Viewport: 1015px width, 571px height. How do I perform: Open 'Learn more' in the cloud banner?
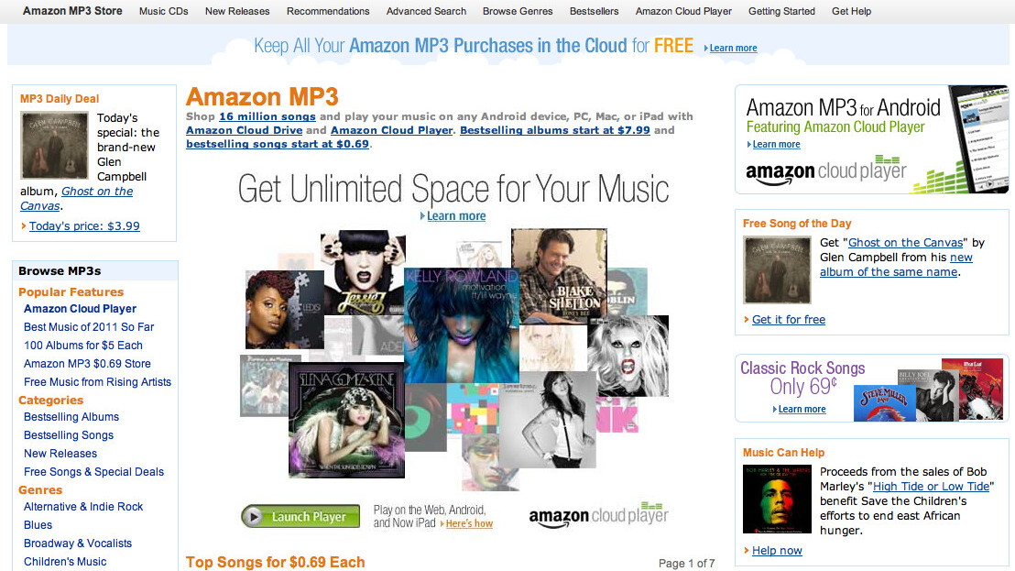tap(733, 48)
